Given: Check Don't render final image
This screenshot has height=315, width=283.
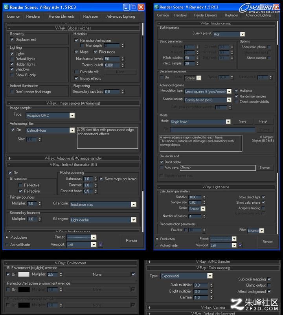Looking at the screenshot, I should [x=12, y=92].
